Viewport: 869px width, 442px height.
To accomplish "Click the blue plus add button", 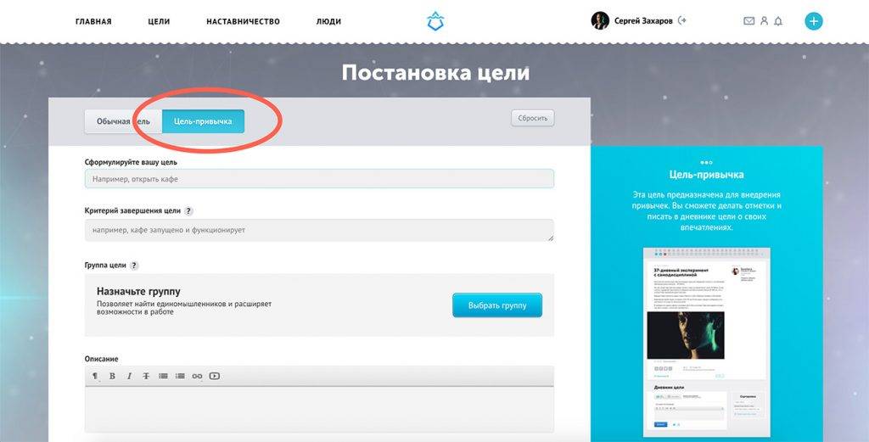I will tap(814, 21).
